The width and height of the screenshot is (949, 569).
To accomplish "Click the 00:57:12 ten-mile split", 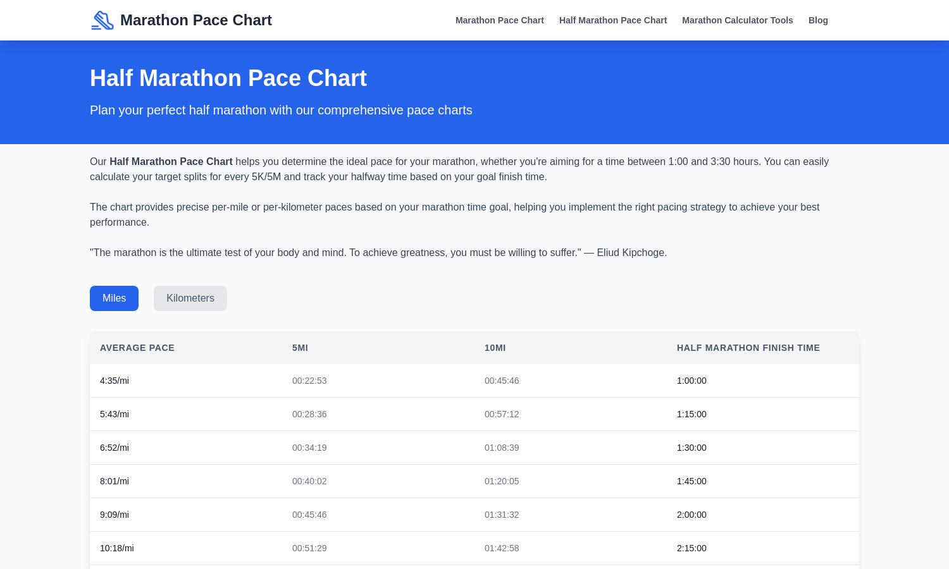I will coord(502,414).
